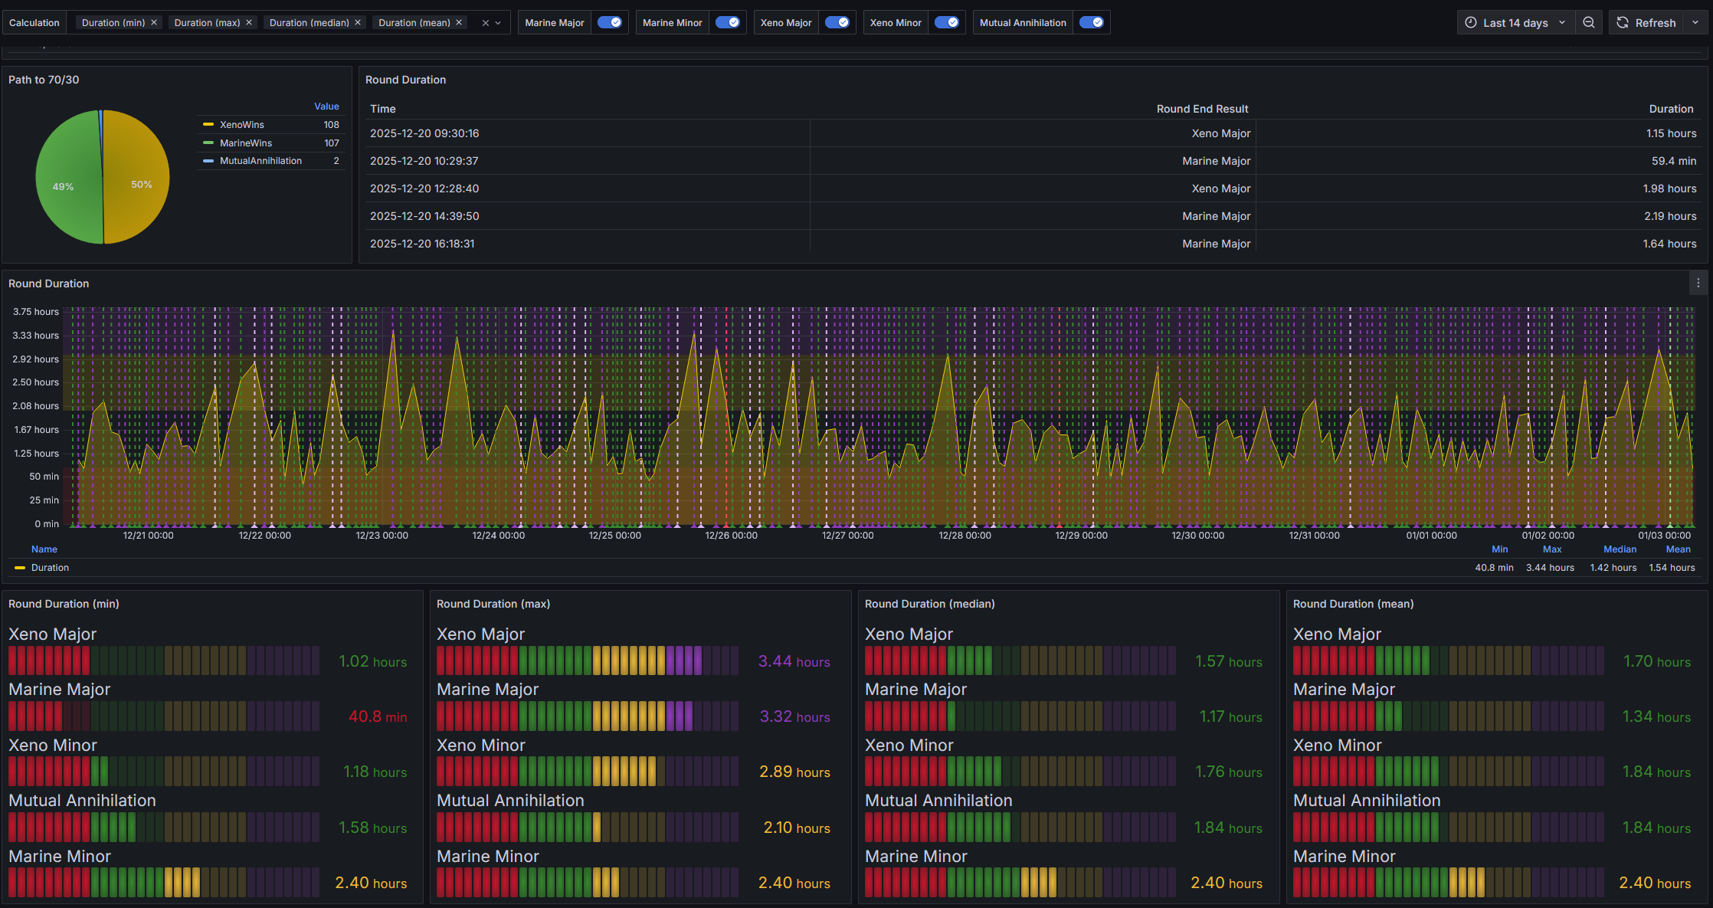The image size is (1713, 908).
Task: Click the Refresh button
Action: 1646,23
